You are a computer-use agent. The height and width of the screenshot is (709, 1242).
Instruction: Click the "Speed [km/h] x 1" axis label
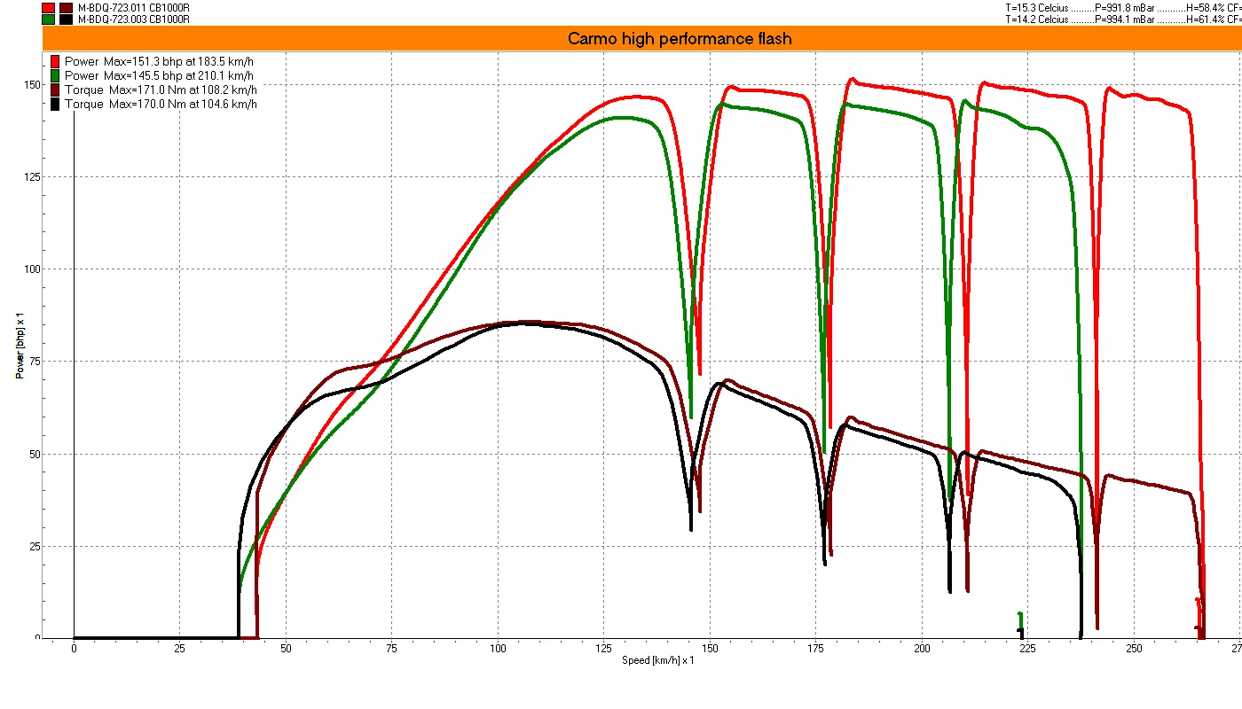(x=657, y=660)
